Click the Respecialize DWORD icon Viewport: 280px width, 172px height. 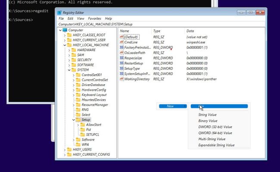pyautogui.click(x=121, y=58)
